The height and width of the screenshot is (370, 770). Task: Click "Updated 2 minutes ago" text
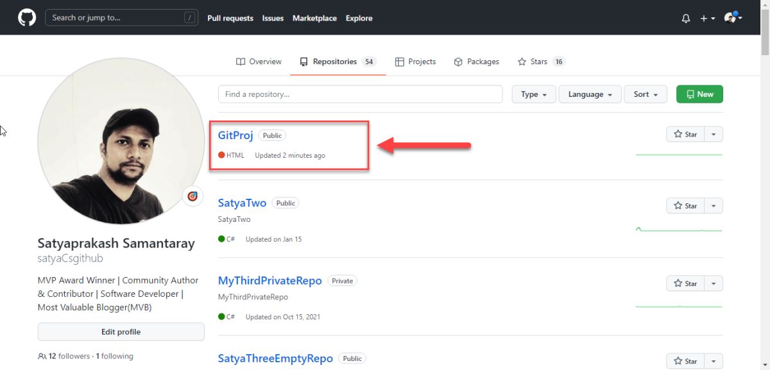[x=290, y=155]
